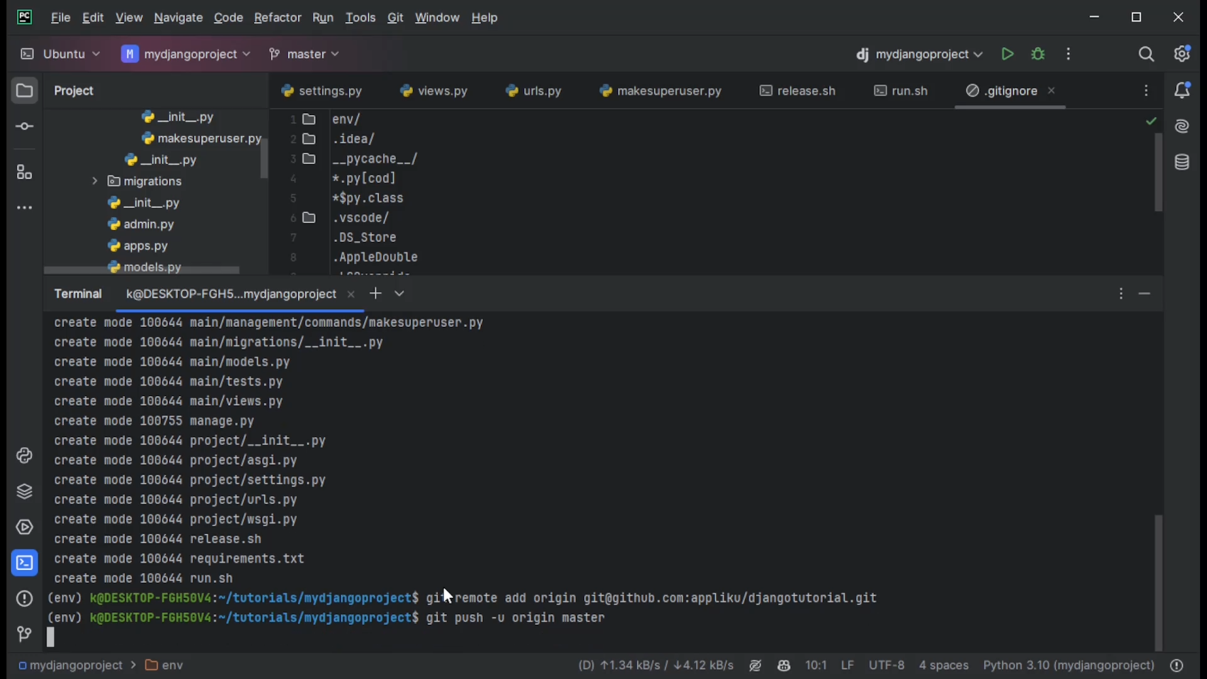Open the Commit tool window
Viewport: 1207px width, 679px height.
[x=24, y=126]
